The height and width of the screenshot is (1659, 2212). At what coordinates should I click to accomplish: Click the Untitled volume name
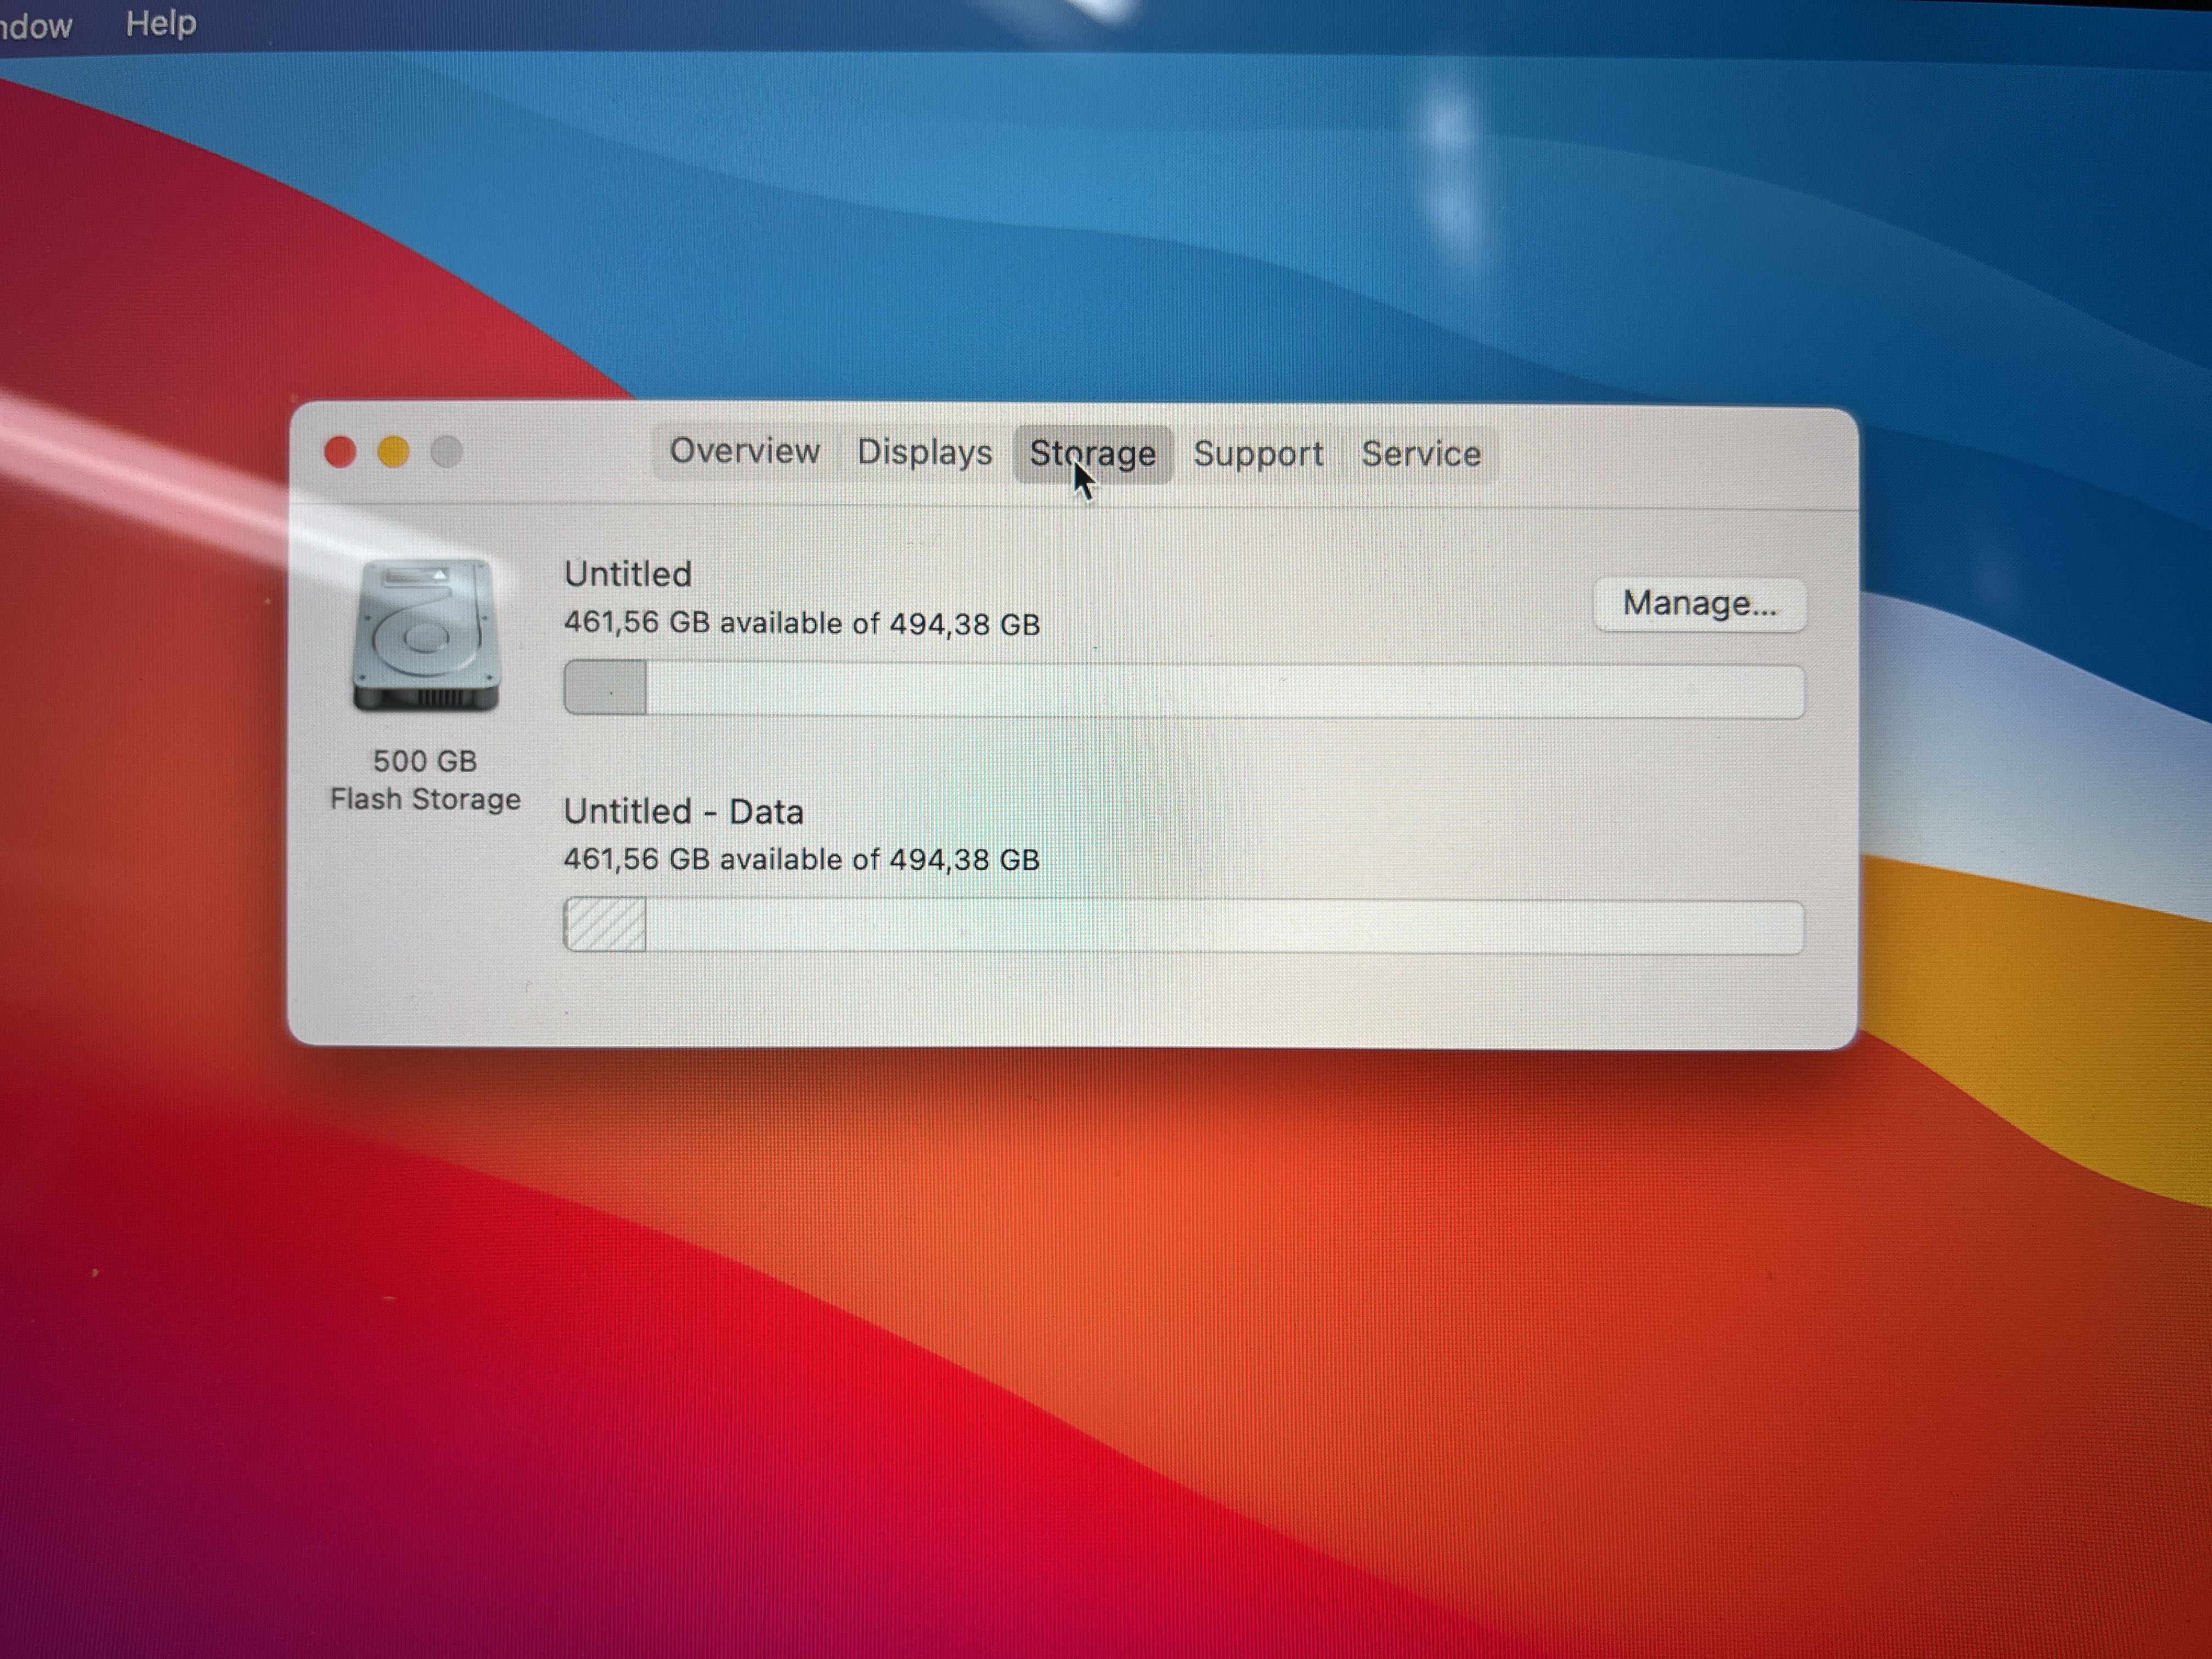pyautogui.click(x=628, y=574)
